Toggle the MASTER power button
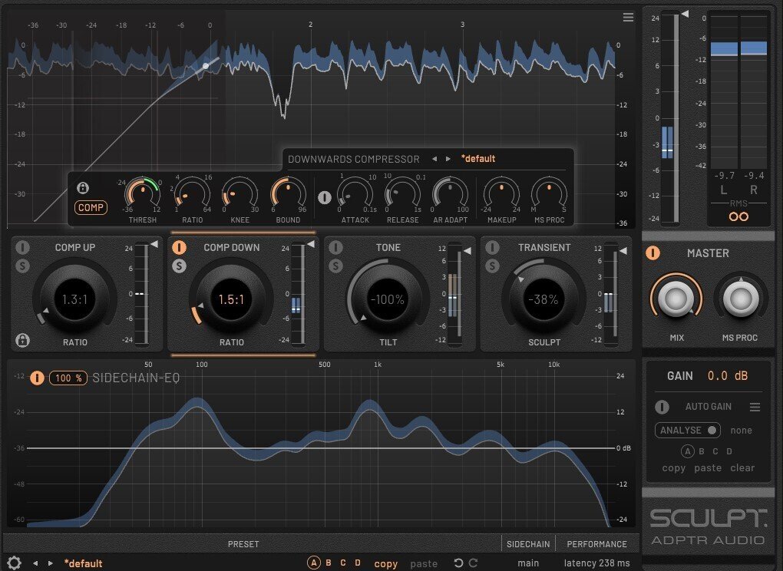Image resolution: width=783 pixels, height=571 pixels. [652, 253]
